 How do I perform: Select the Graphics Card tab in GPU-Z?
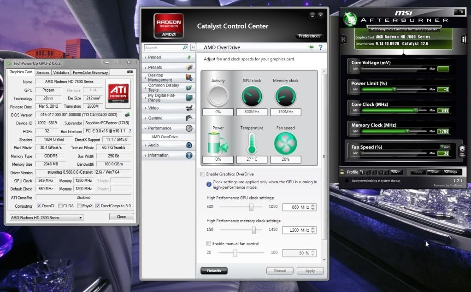pos(21,72)
